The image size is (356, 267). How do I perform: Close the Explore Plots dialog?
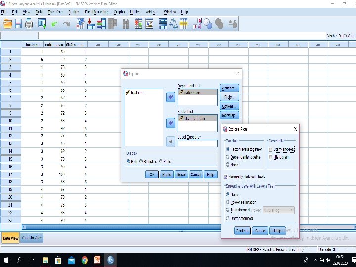click(295, 129)
